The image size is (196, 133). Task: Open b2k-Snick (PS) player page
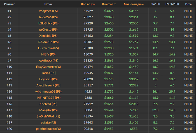[48, 23]
